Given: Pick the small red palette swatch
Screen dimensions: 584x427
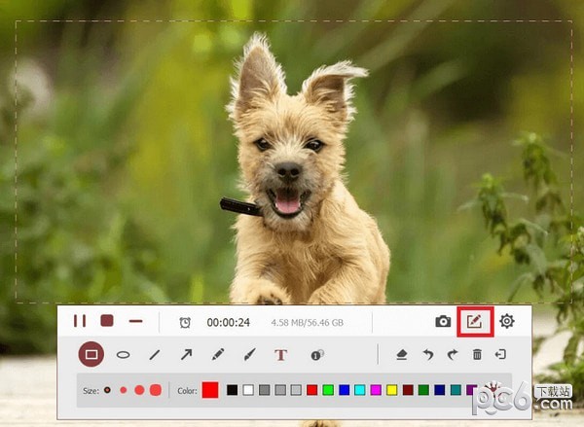Looking at the screenshot, I should tap(312, 390).
